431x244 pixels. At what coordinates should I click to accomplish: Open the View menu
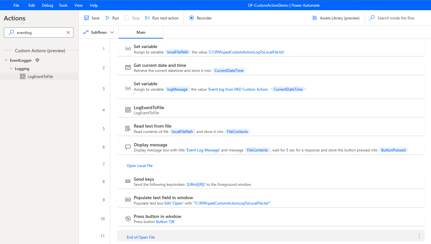pos(79,5)
